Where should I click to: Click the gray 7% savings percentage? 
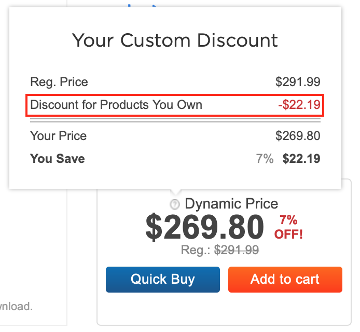point(265,159)
